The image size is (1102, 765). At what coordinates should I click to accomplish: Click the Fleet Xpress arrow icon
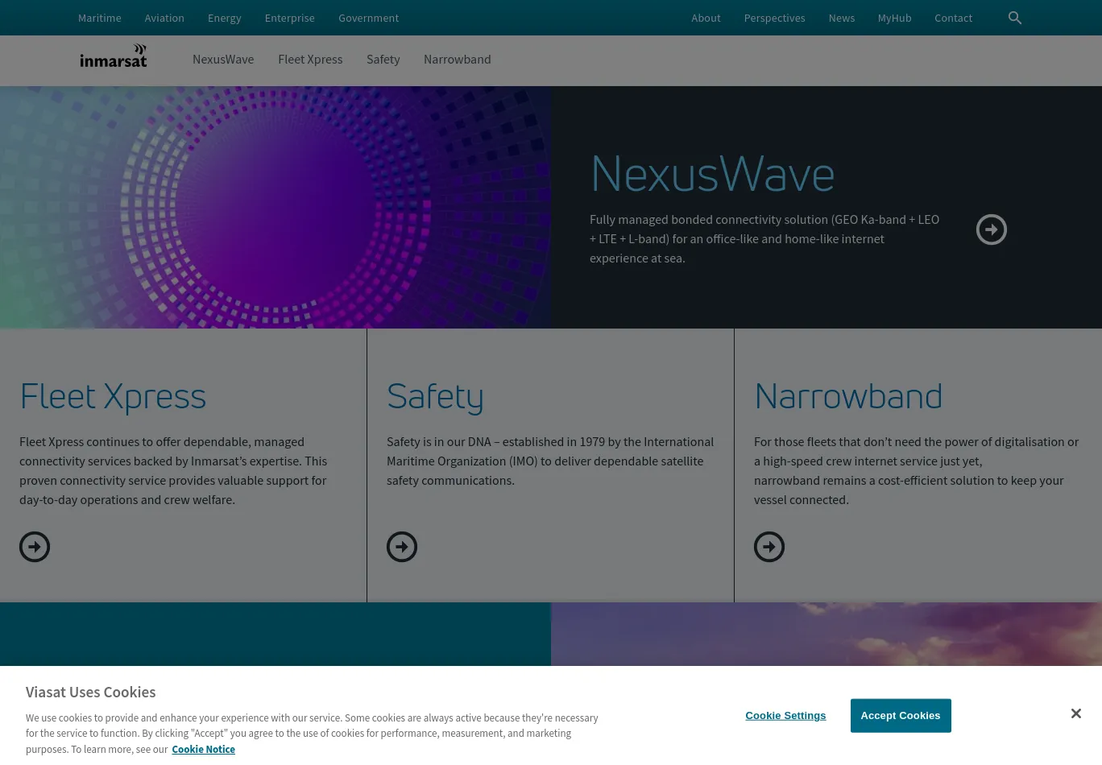(35, 547)
